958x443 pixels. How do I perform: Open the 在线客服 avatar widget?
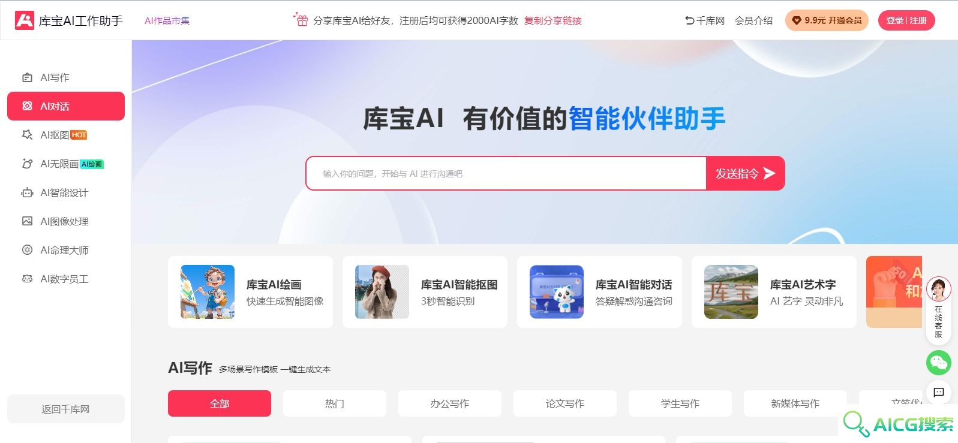point(939,290)
